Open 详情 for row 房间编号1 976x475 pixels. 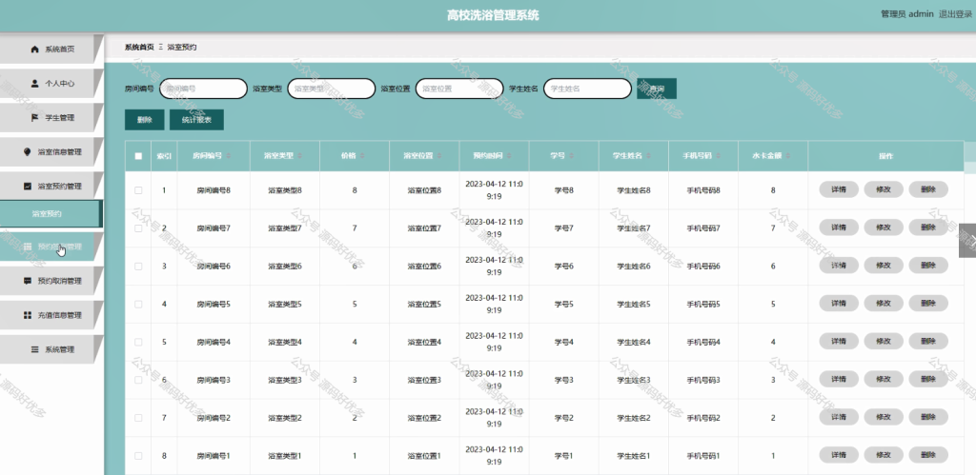[x=839, y=455]
